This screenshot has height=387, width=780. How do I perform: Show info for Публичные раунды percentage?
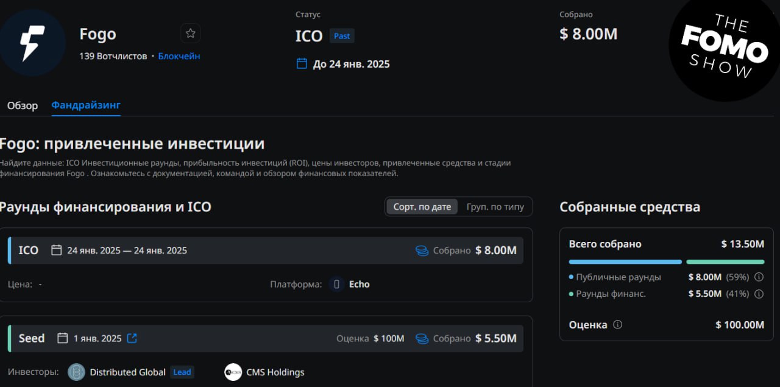tap(759, 277)
